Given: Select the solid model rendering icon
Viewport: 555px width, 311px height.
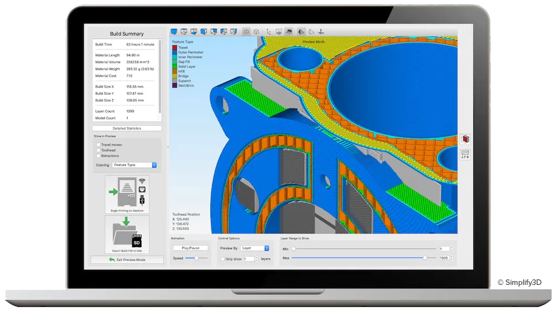Looking at the screenshot, I should pos(301,32).
